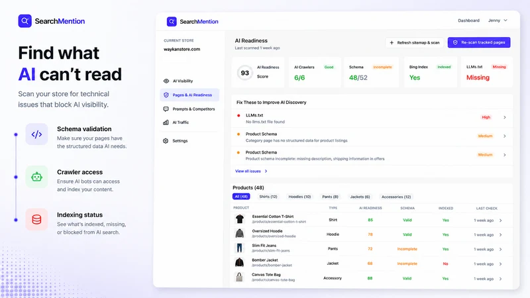The image size is (530, 298).
Task: Select the All (48) products tab
Action: 241,197
